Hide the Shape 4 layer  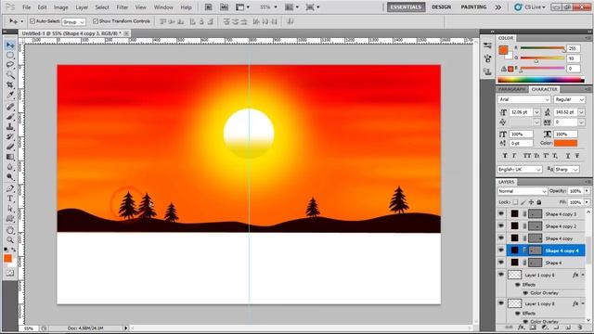pos(501,263)
